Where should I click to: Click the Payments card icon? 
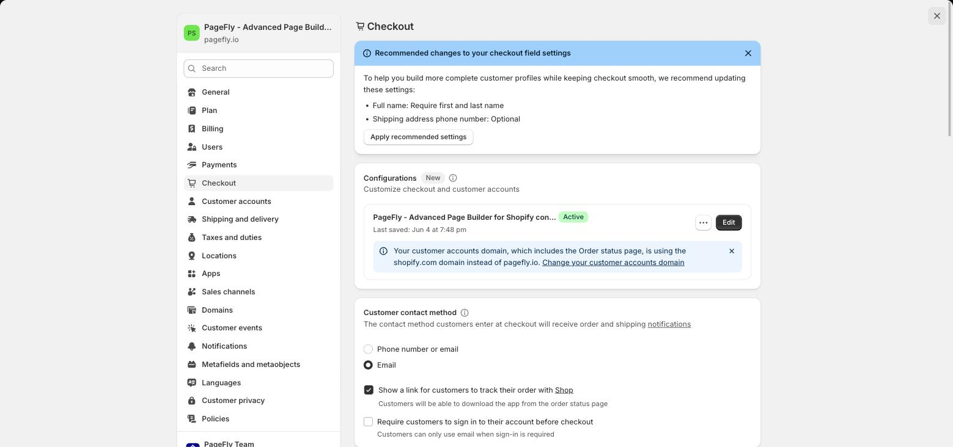tap(192, 165)
